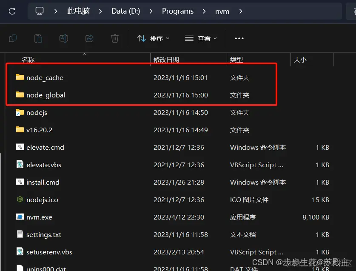Viewport: 356px width, 271px height.
Task: Sort by 类型 column header
Action: (x=236, y=60)
